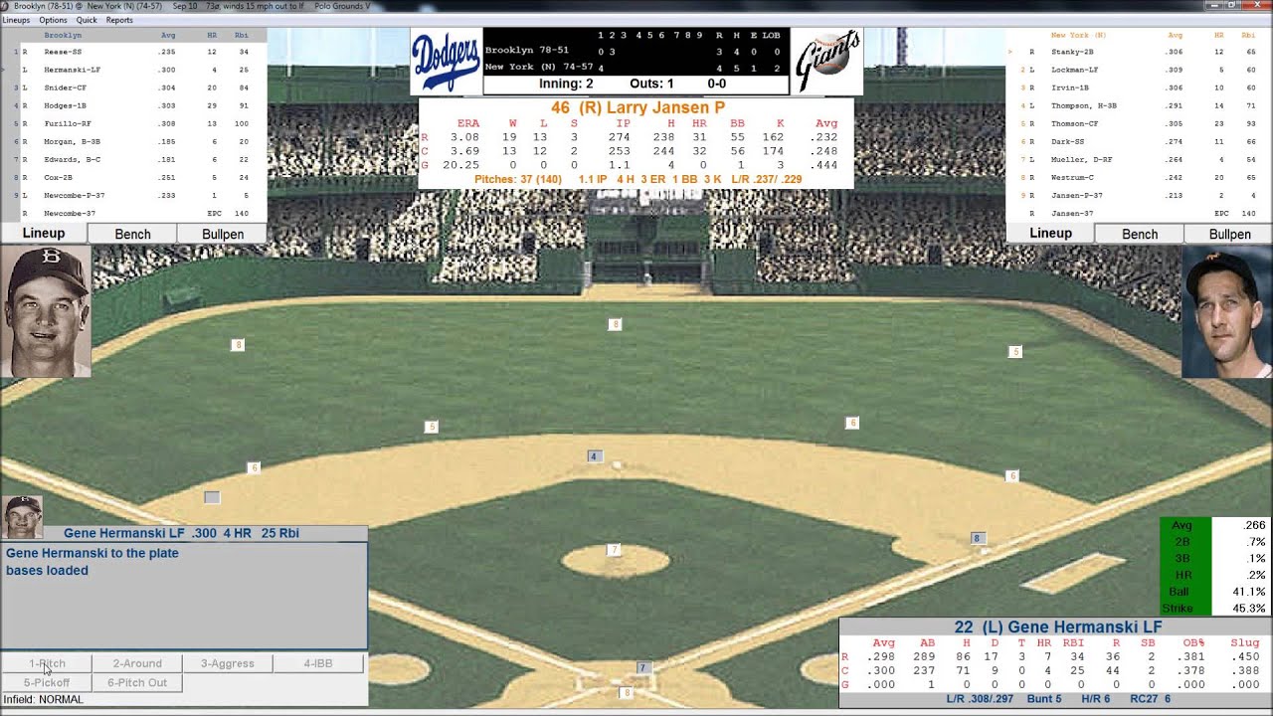Select the first baseman marker showing 6
Image resolution: width=1273 pixels, height=716 pixels.
coord(1012,476)
